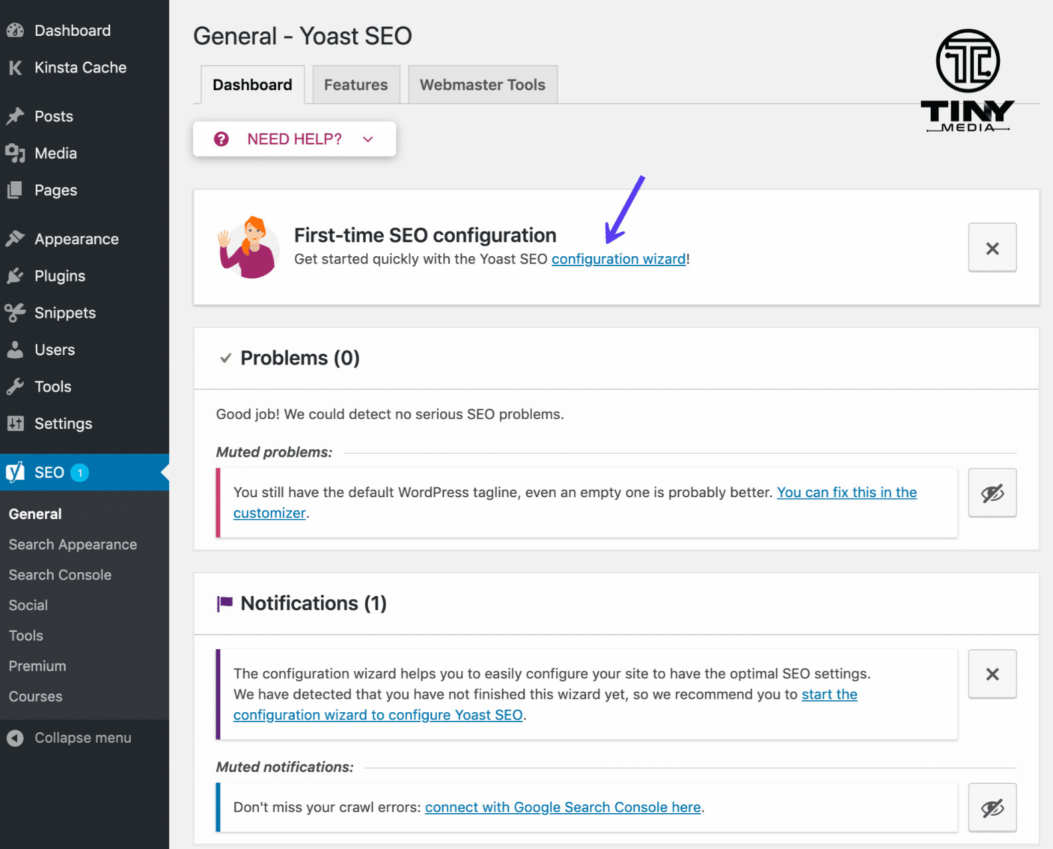The height and width of the screenshot is (849, 1053).
Task: Unmute the crawl errors notification
Action: coord(992,808)
